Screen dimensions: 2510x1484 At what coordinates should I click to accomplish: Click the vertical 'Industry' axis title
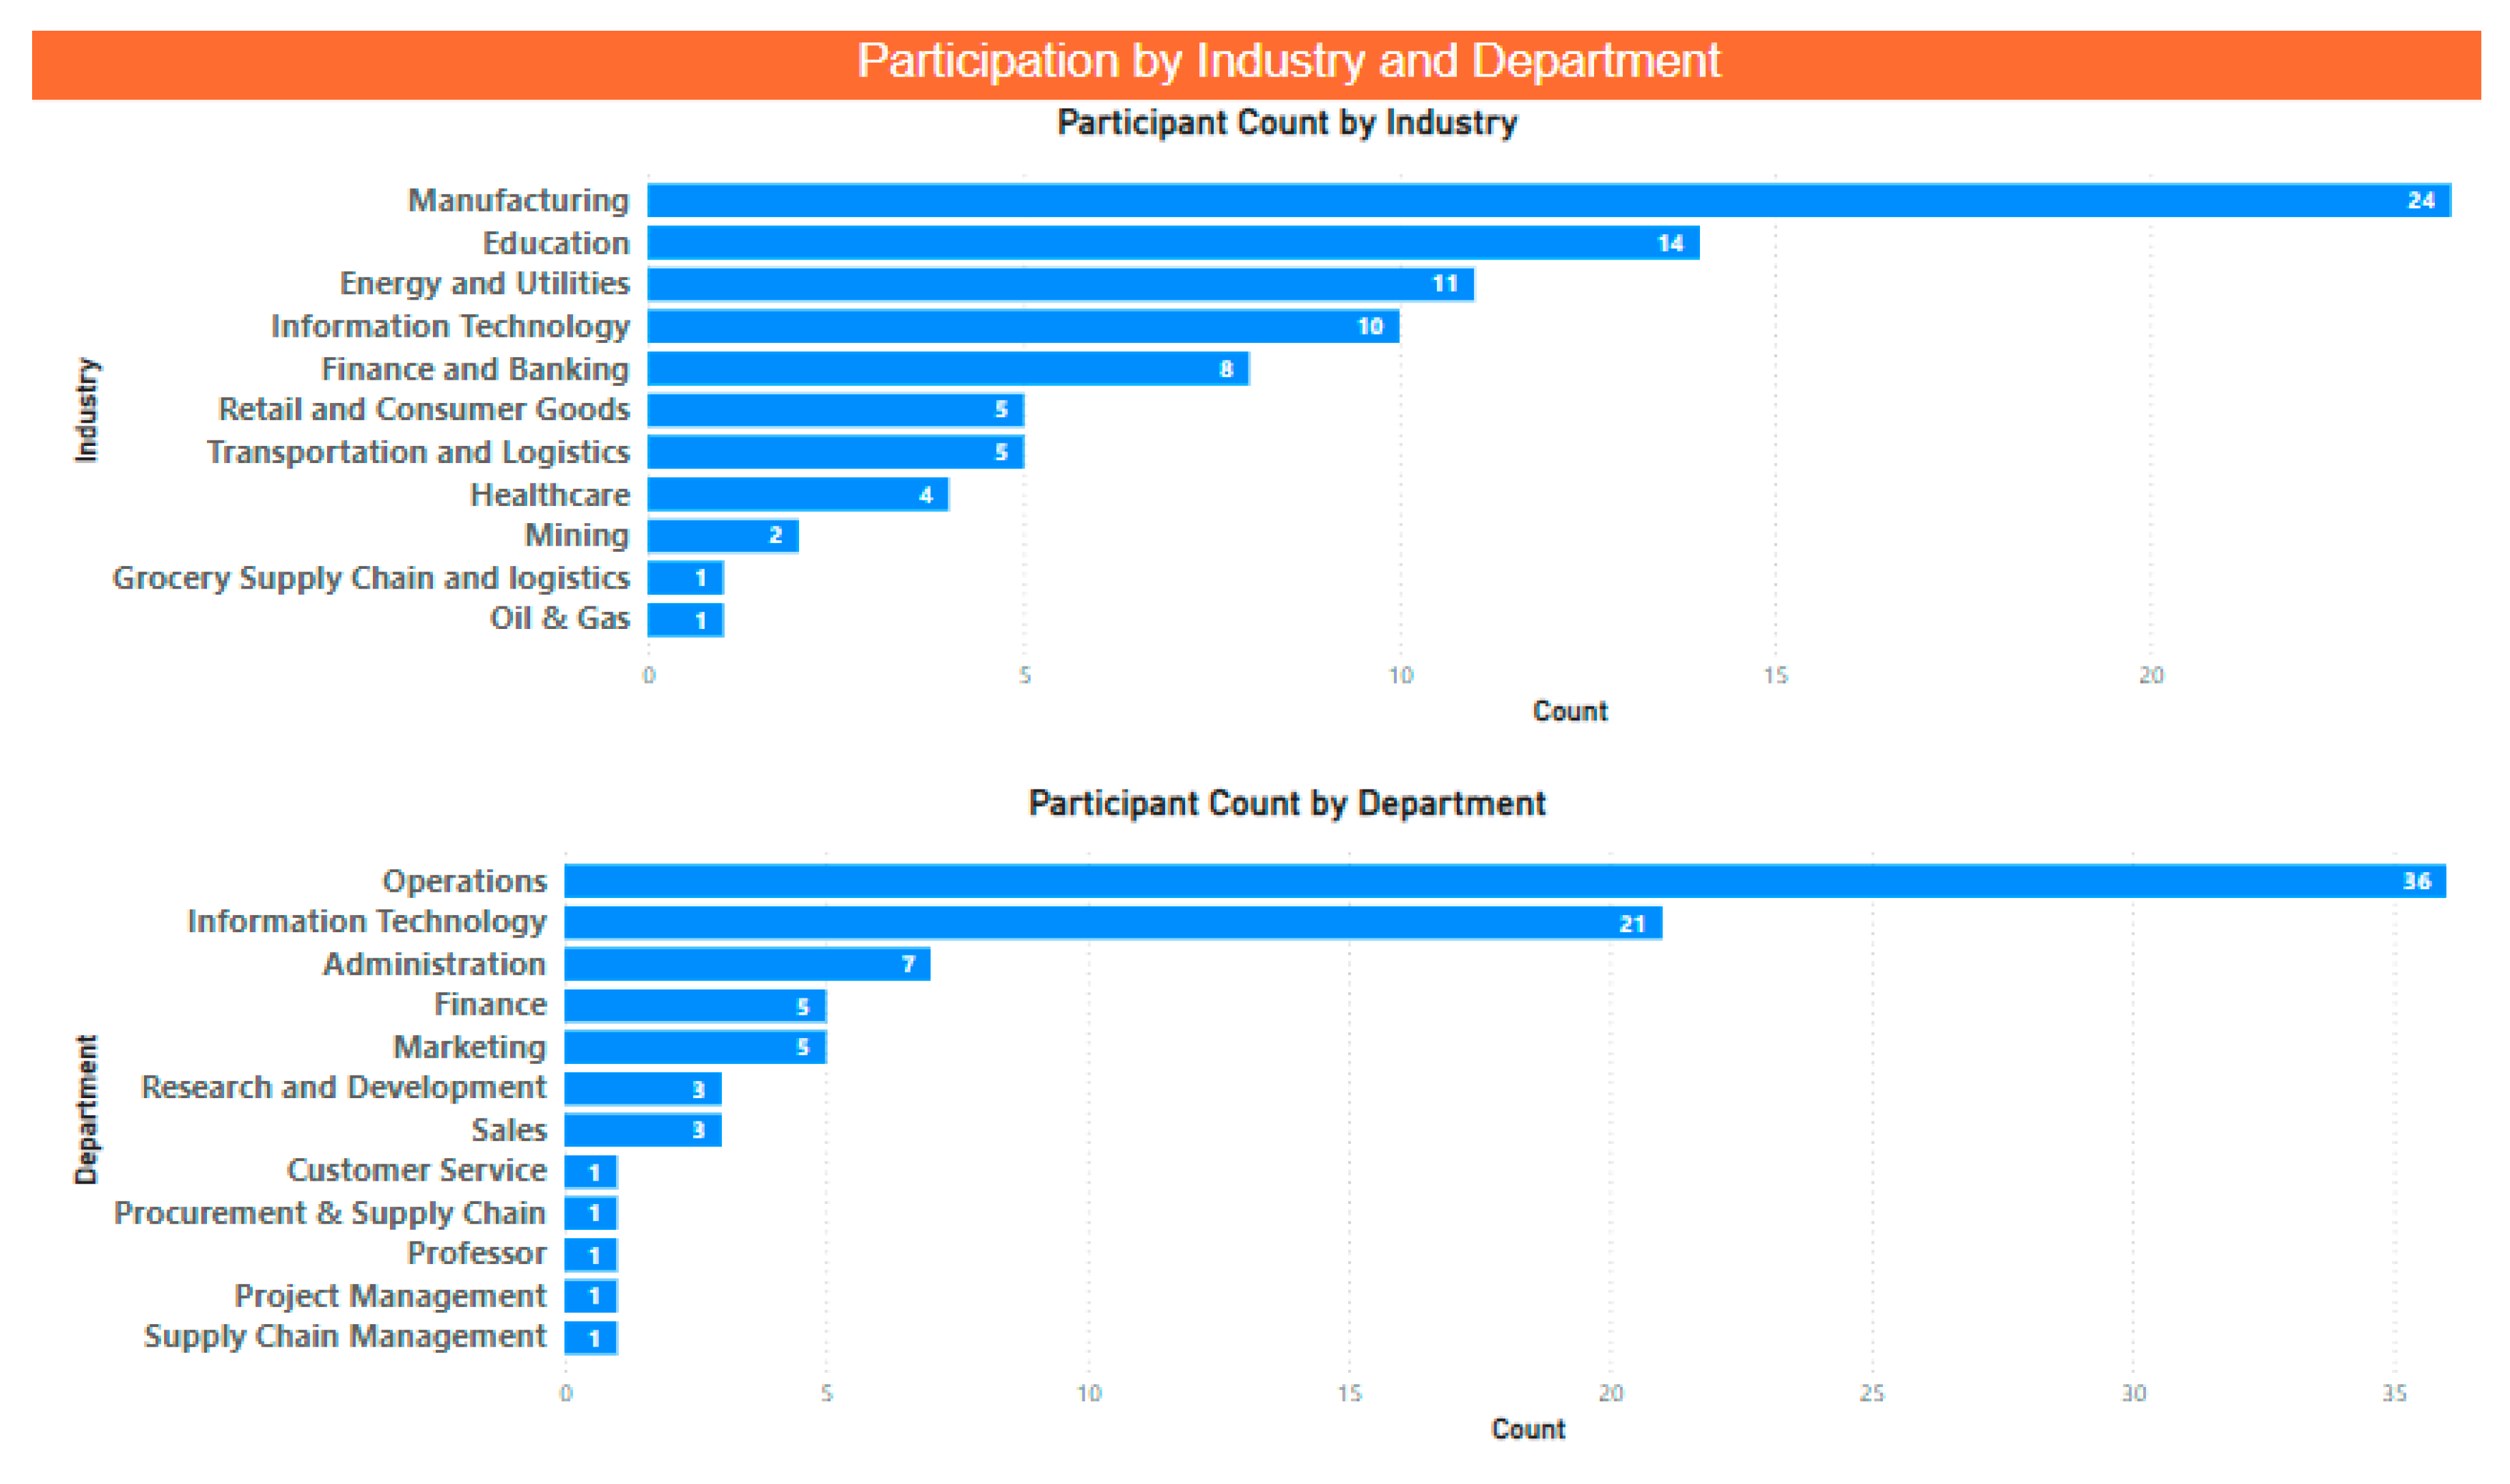88,410
